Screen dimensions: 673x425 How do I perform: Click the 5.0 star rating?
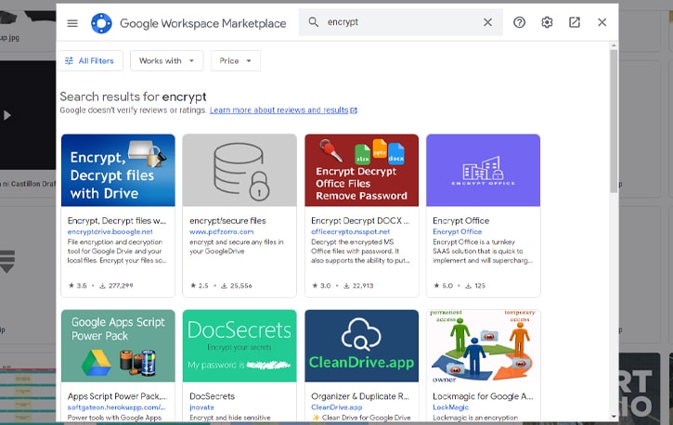(x=443, y=286)
